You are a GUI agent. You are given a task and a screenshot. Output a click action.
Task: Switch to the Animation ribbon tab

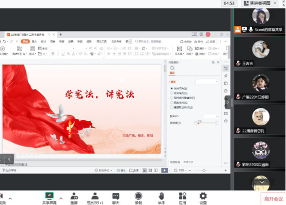click(61, 42)
